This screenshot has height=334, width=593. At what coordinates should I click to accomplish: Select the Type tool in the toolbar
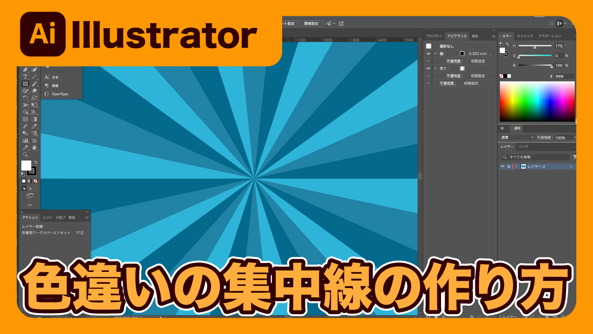(25, 77)
